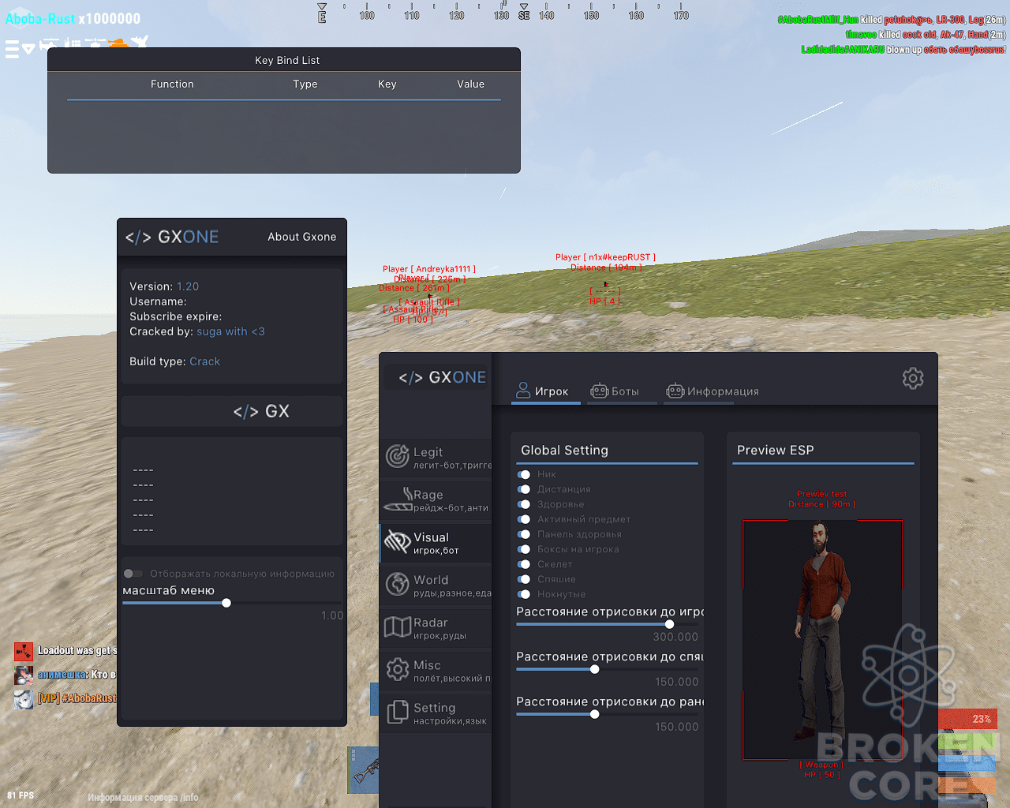Click the Function column header
The image size is (1010, 808).
tap(172, 84)
